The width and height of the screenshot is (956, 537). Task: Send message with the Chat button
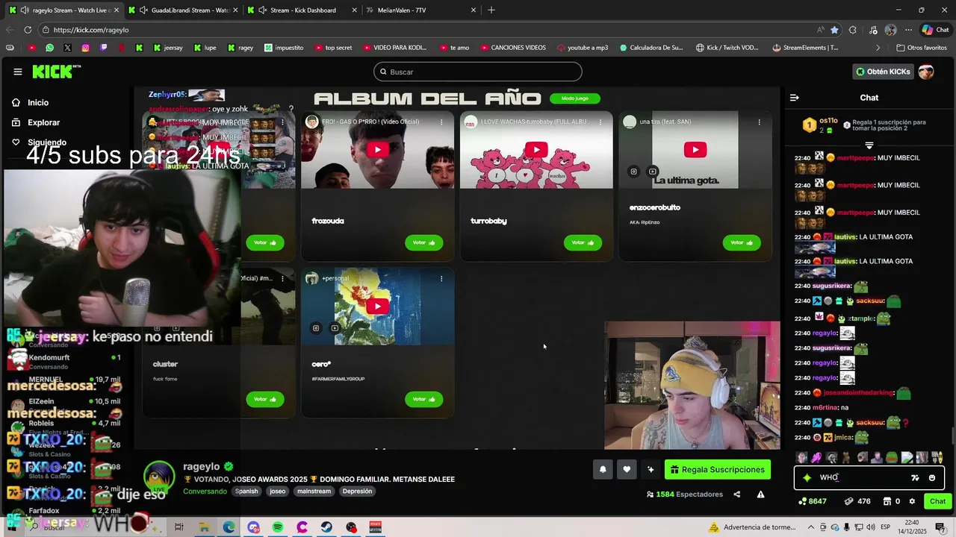click(937, 501)
